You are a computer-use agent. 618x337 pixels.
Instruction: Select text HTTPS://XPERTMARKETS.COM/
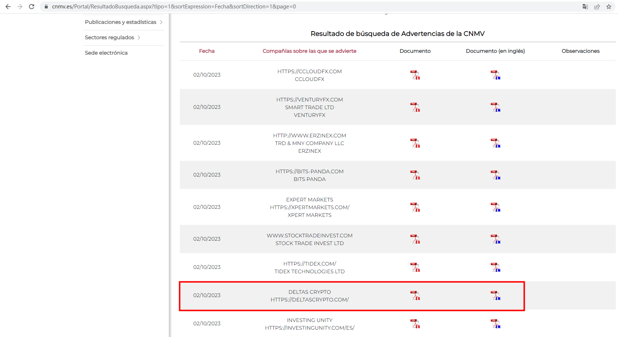[310, 207]
